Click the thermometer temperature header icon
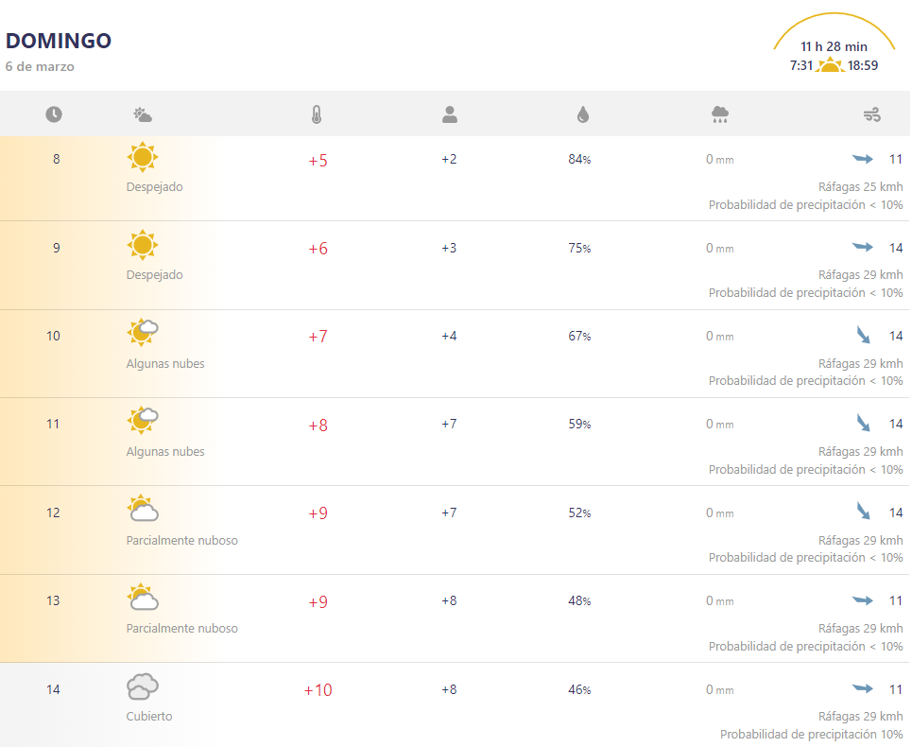Image resolution: width=912 pixels, height=747 pixels. click(x=316, y=115)
